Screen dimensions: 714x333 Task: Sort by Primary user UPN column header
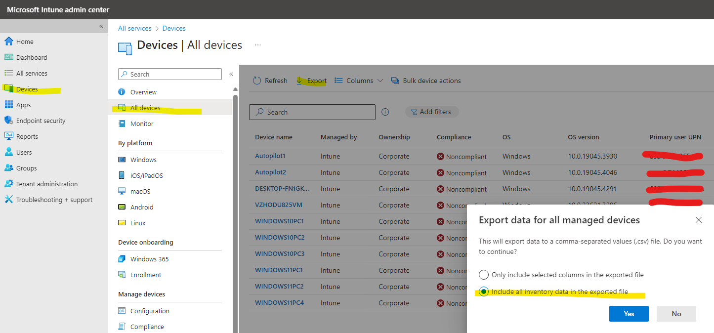tap(675, 137)
